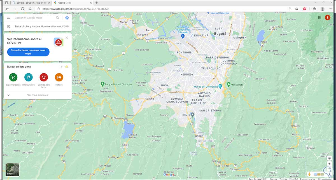The image size is (336, 180).
Task: Expand Ver más similares chevron
Action: (8, 95)
